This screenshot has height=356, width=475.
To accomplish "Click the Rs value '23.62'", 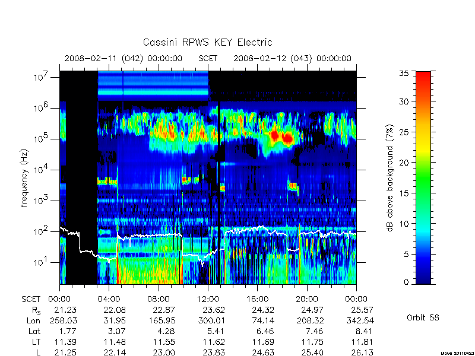I will click(x=214, y=310).
